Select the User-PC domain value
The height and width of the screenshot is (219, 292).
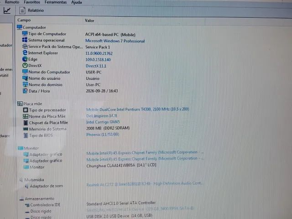93,85
